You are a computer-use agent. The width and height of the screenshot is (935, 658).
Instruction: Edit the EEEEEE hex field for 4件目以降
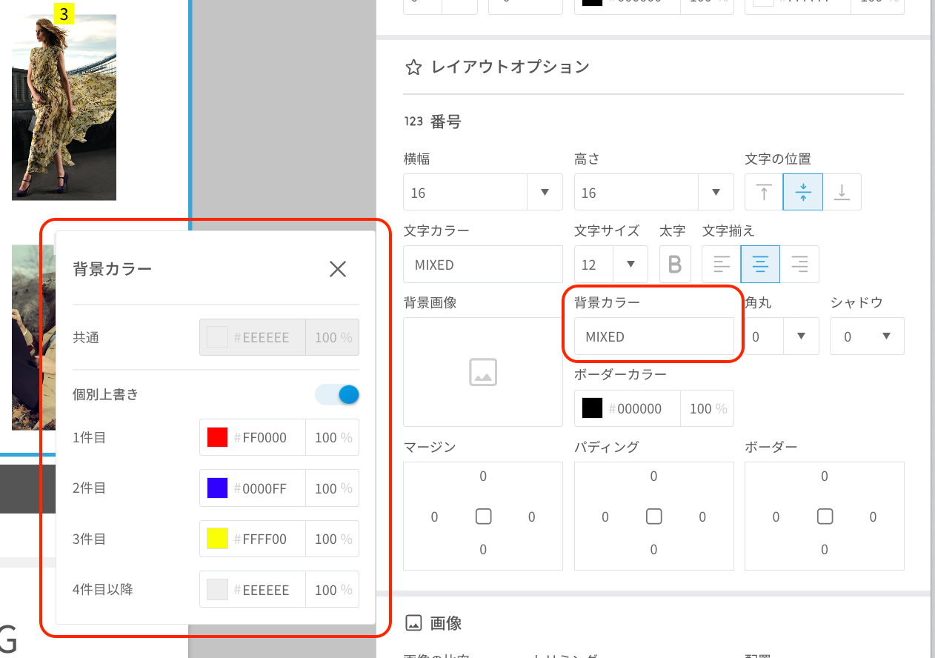264,590
